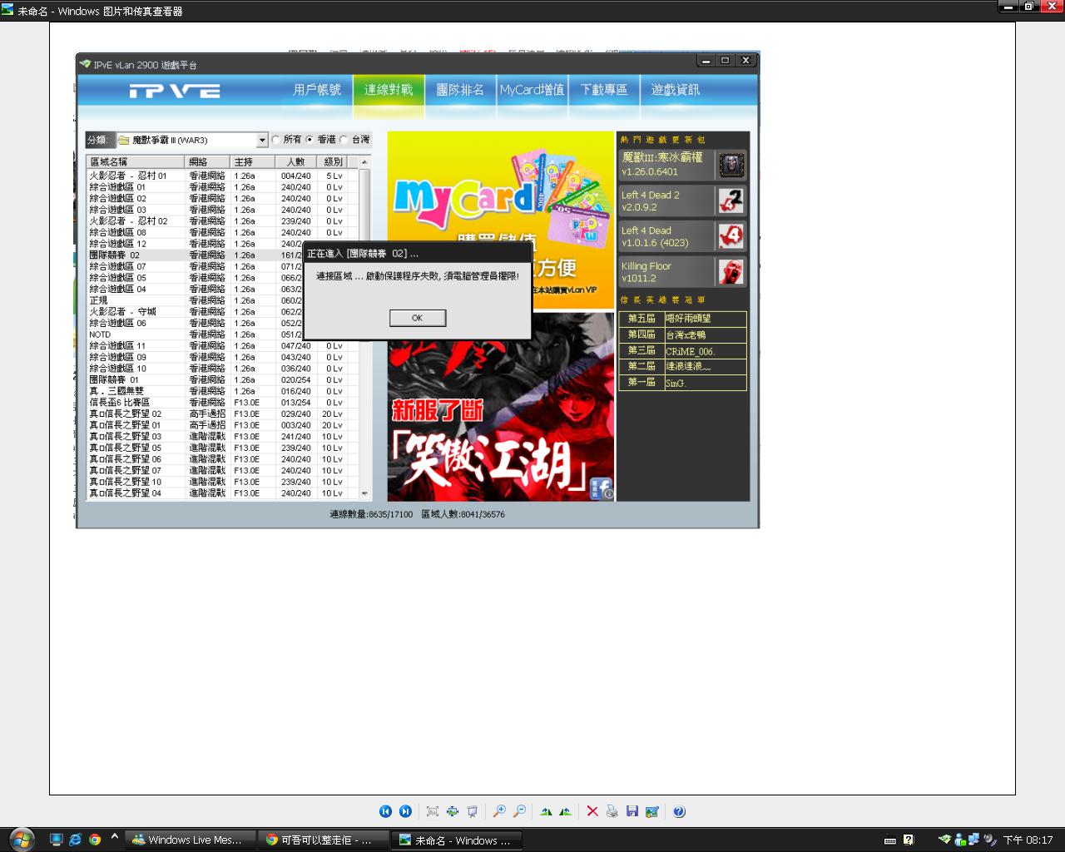Click the 笑傲江湖 game banner
Image resolution: width=1065 pixels, height=852 pixels.
(x=500, y=407)
